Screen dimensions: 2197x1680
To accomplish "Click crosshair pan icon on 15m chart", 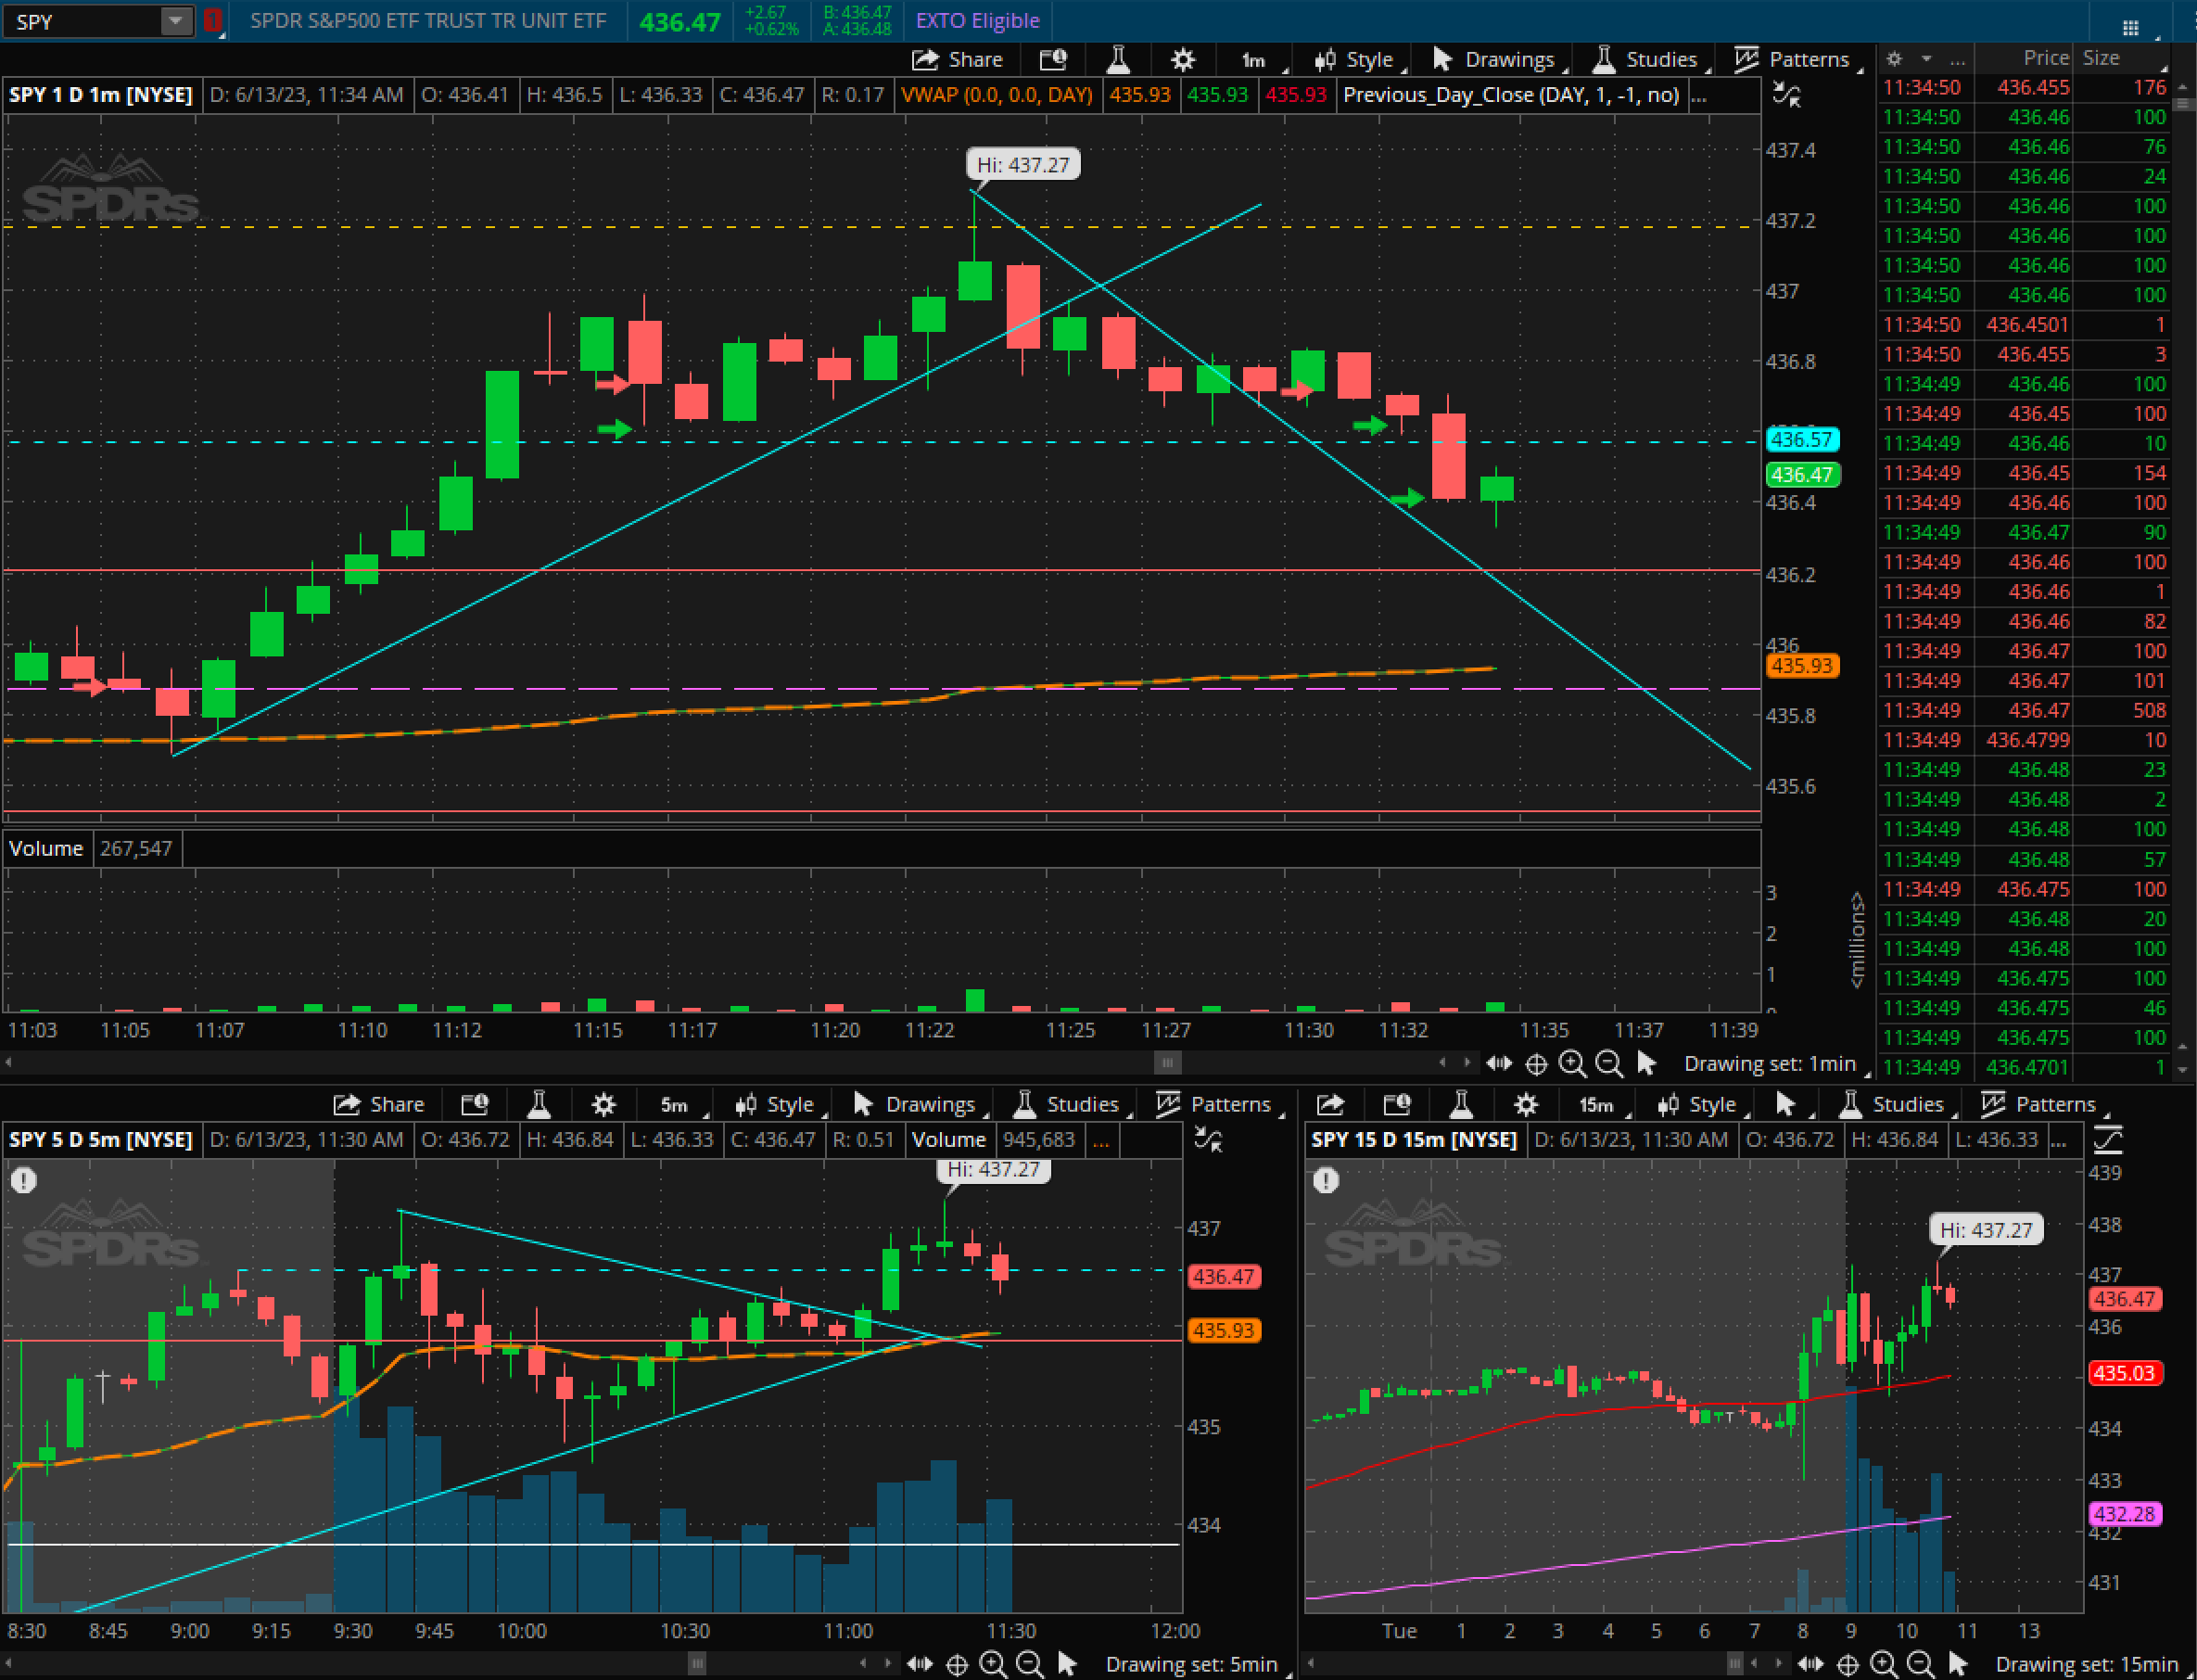I will tap(1848, 1664).
